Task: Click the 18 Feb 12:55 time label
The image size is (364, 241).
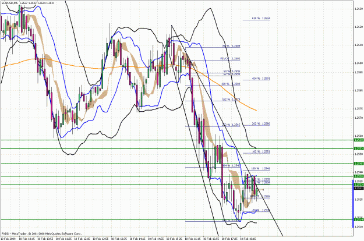Action: tap(101, 239)
